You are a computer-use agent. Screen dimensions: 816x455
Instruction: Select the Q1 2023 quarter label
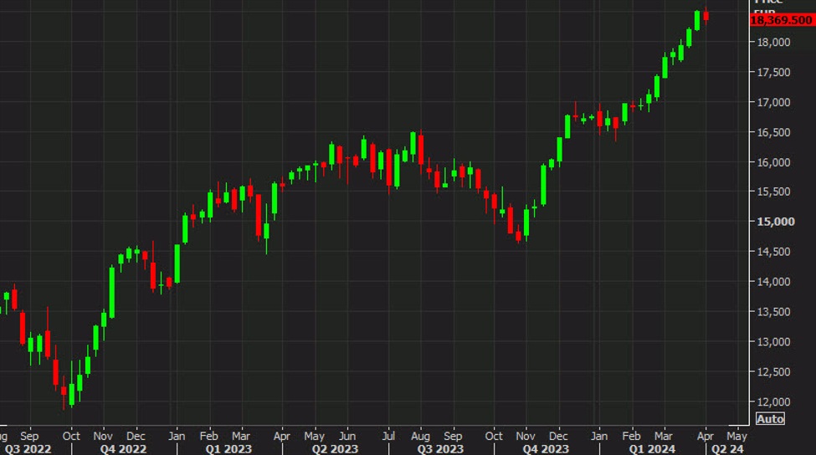tap(228, 449)
